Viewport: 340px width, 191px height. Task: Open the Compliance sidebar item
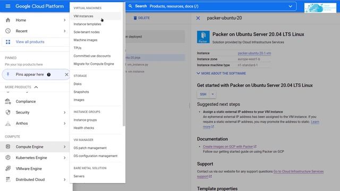(x=35, y=101)
